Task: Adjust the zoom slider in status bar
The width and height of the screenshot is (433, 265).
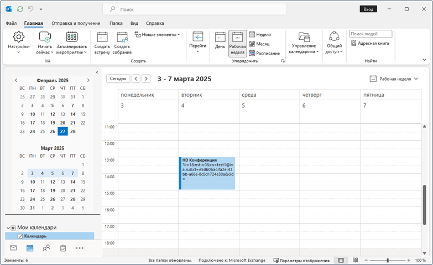Action: (388, 260)
